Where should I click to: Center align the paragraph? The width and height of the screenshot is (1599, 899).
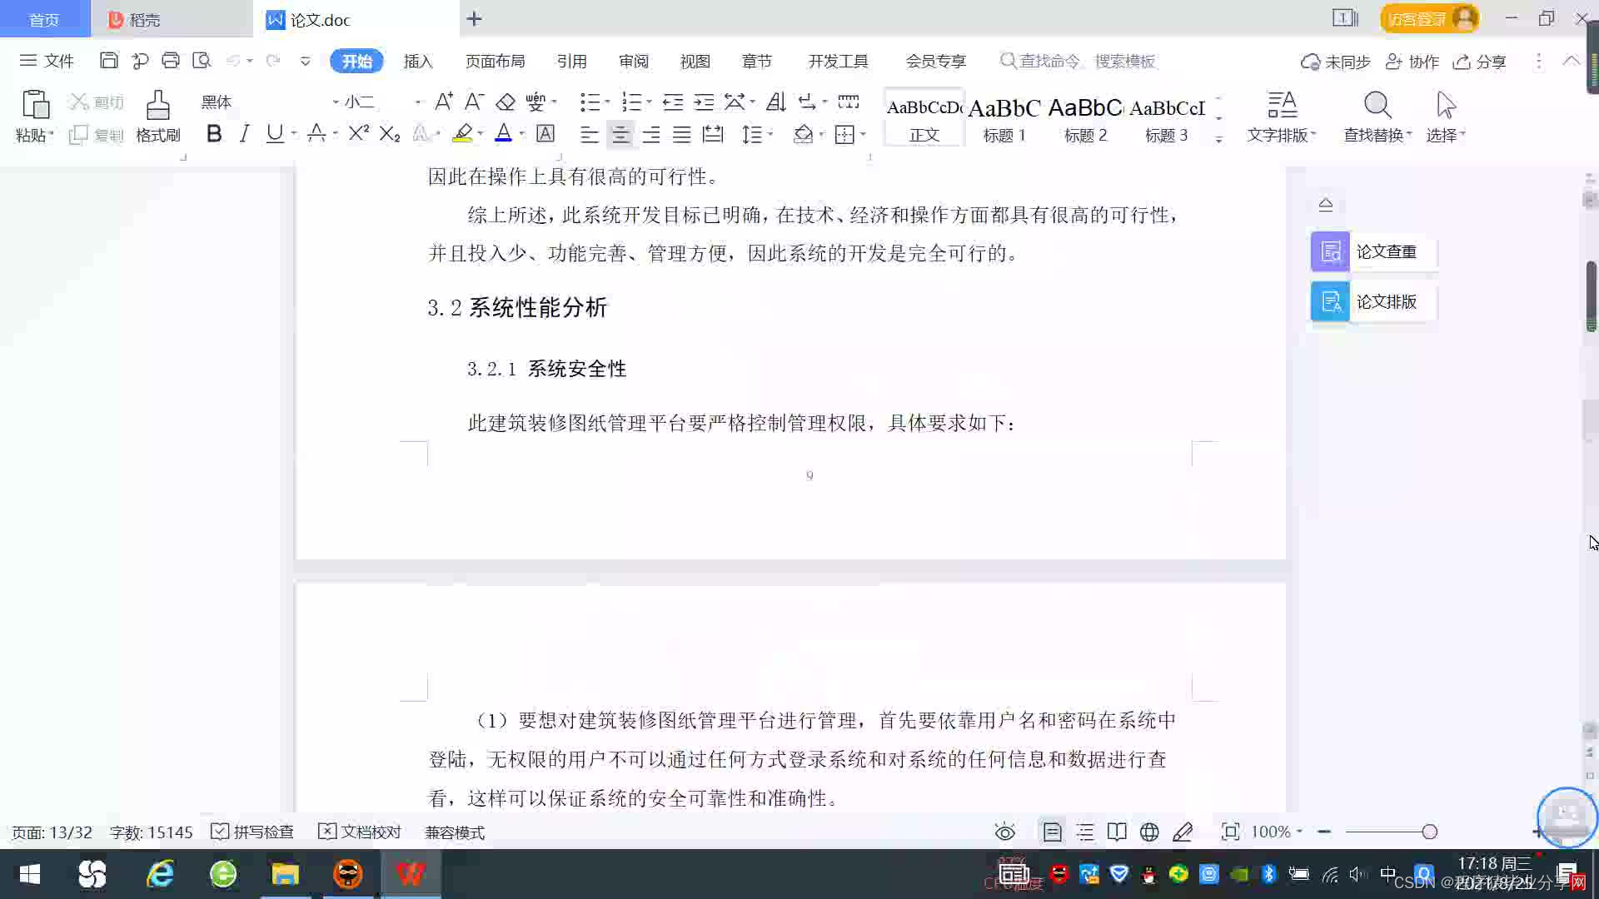620,134
